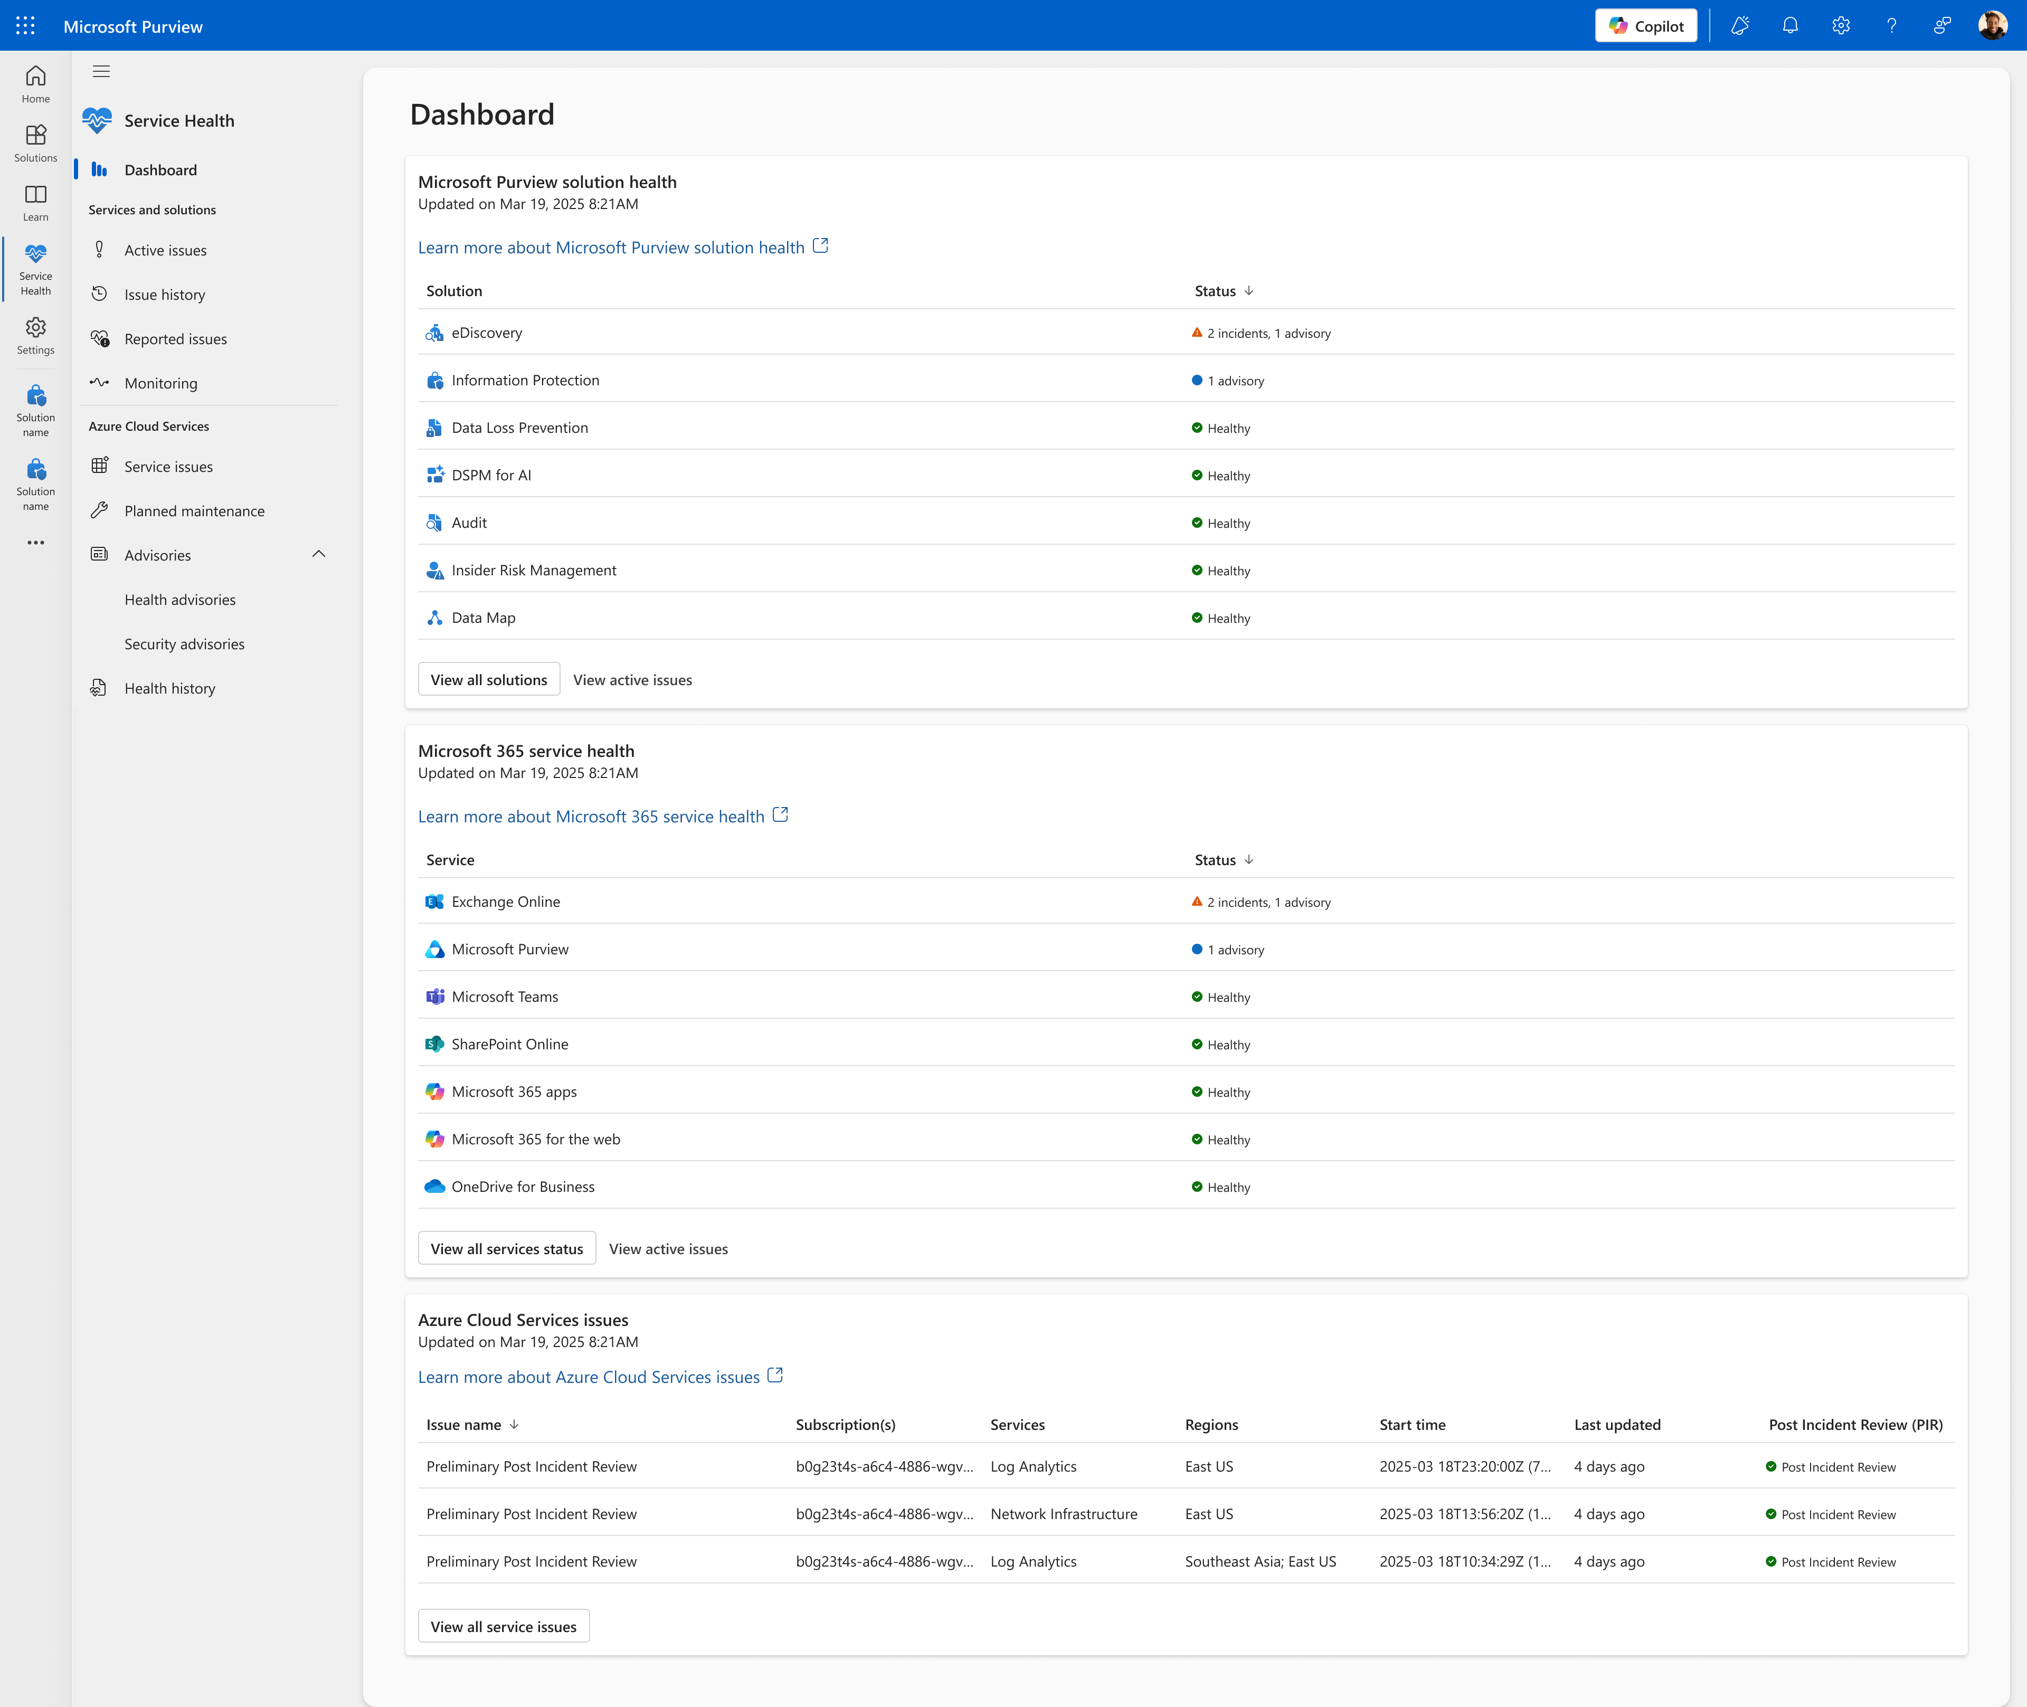Click the Insider Risk Management icon

(434, 570)
